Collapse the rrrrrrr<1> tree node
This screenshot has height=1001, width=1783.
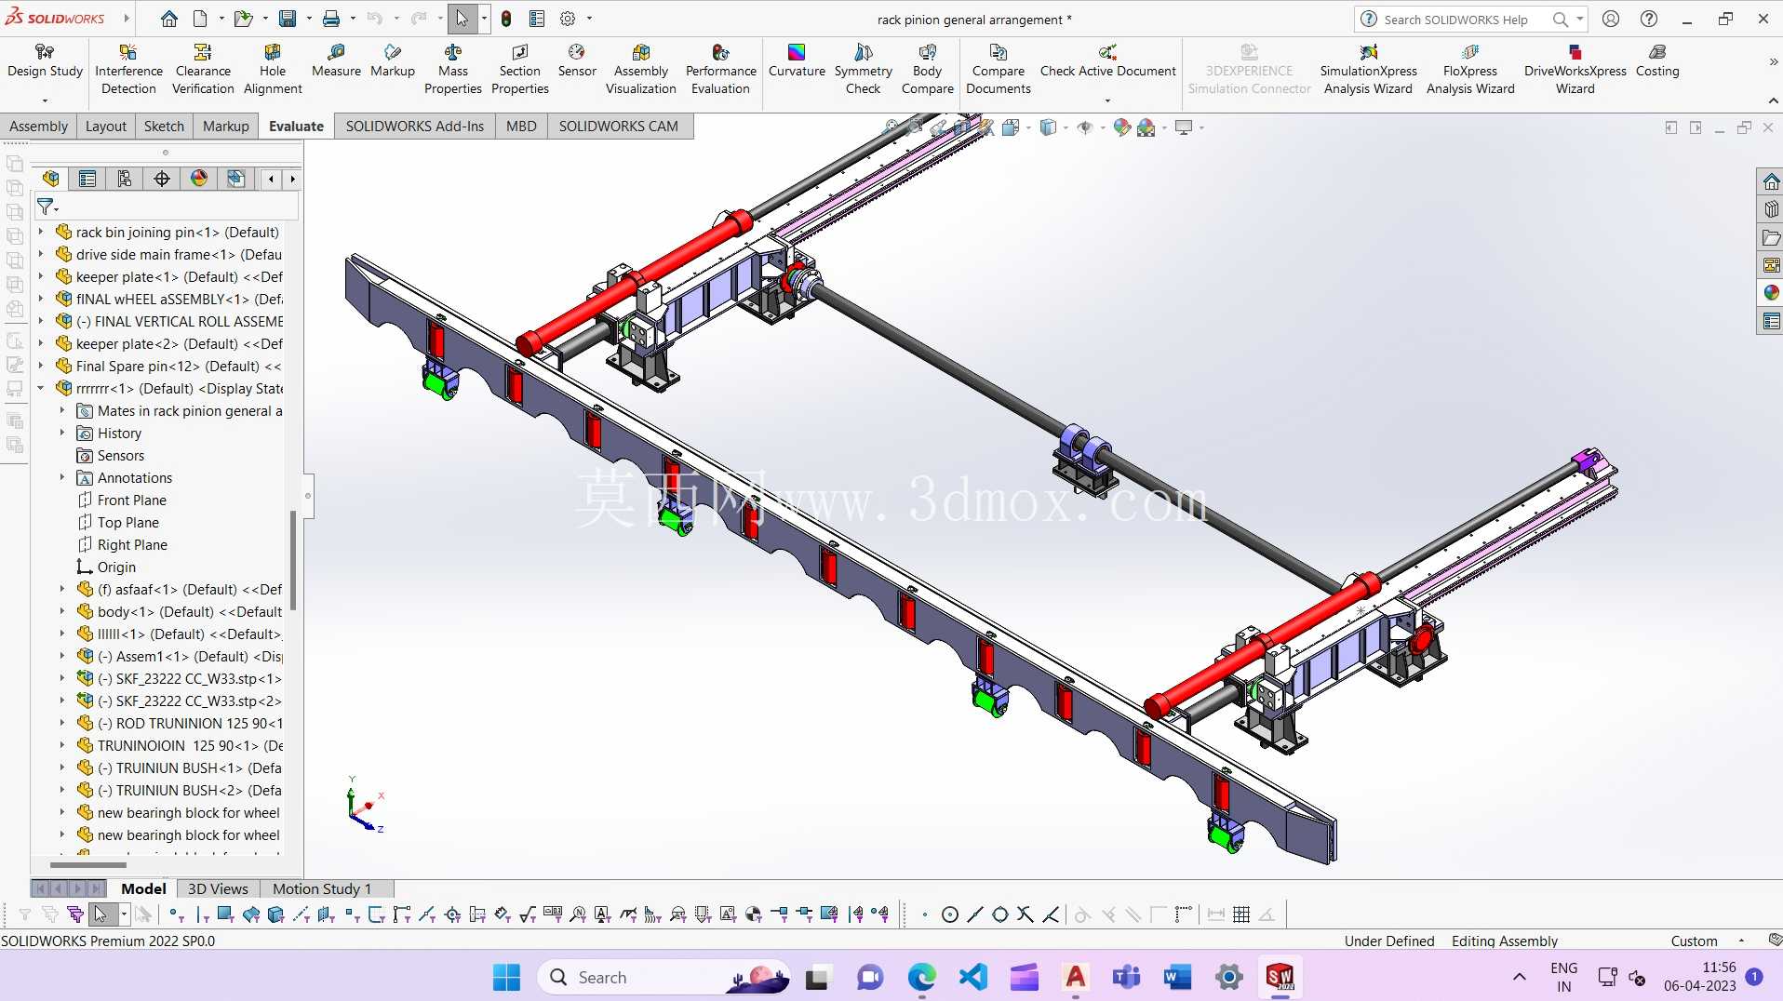pyautogui.click(x=41, y=389)
